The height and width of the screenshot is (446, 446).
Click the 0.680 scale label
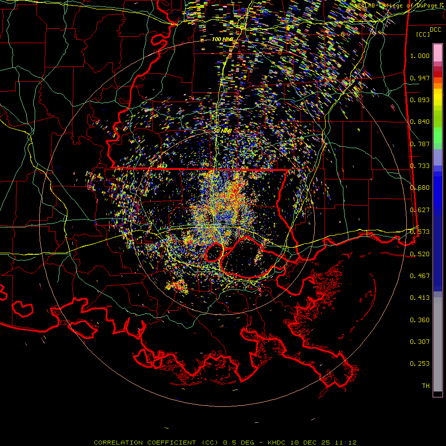tap(420, 188)
